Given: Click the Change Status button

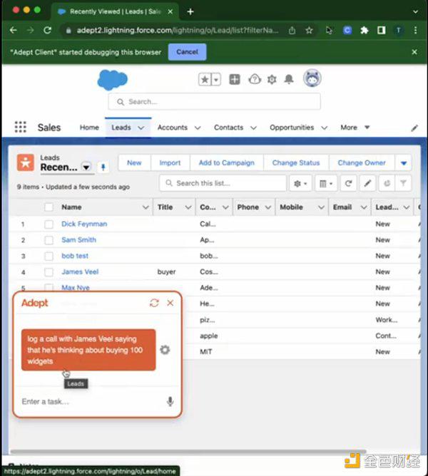Looking at the screenshot, I should (296, 163).
